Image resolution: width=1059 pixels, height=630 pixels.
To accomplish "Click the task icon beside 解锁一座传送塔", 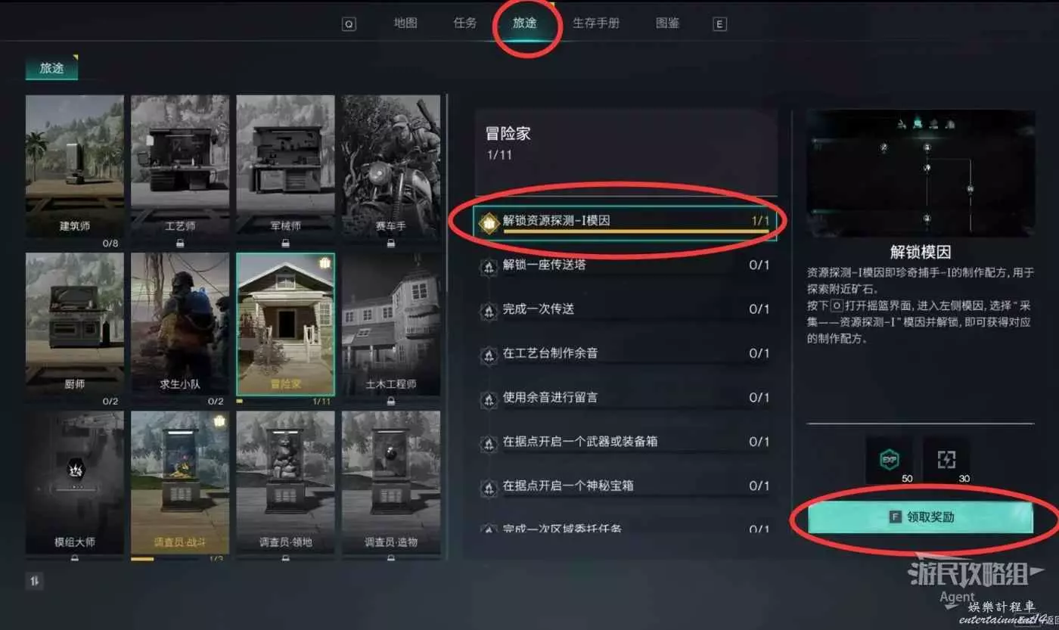I will click(x=489, y=265).
